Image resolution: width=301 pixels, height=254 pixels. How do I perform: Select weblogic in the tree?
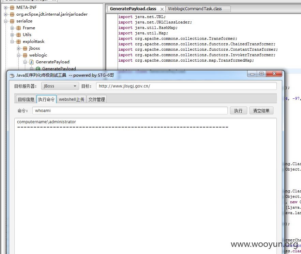coord(38,55)
